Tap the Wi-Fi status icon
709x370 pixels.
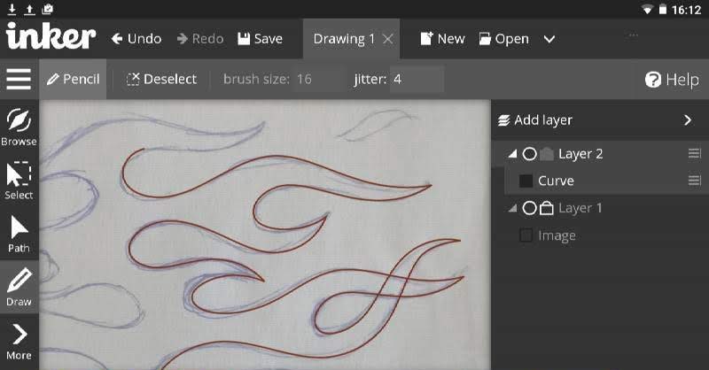click(x=647, y=10)
